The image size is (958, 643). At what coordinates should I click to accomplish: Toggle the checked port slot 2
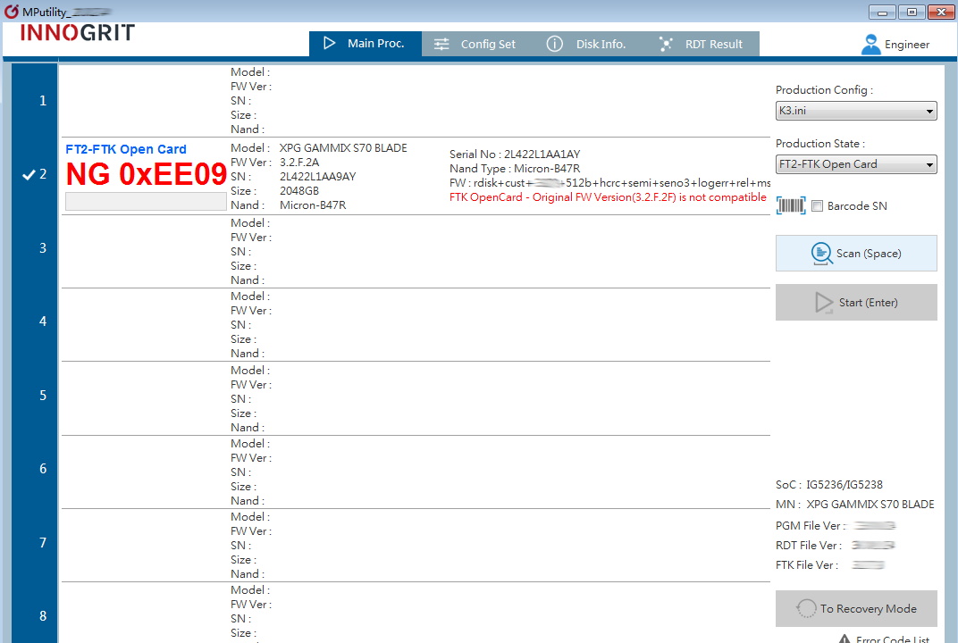(35, 175)
